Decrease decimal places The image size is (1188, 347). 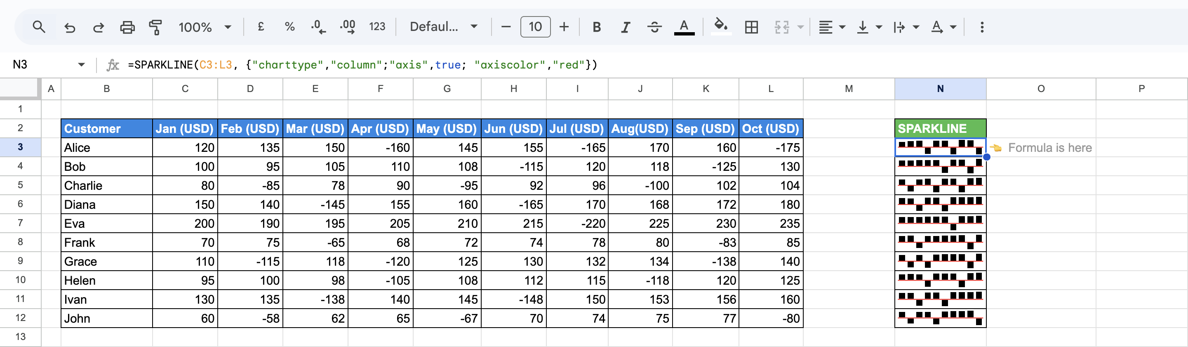point(318,27)
